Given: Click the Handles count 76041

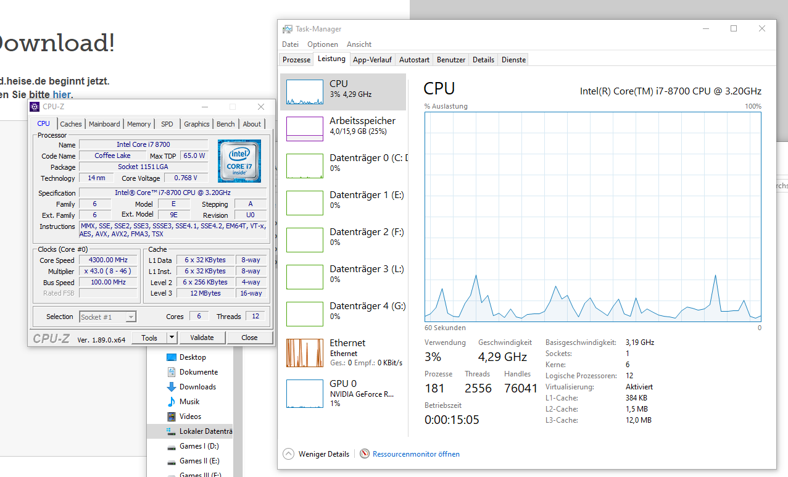Looking at the screenshot, I should (x=521, y=388).
